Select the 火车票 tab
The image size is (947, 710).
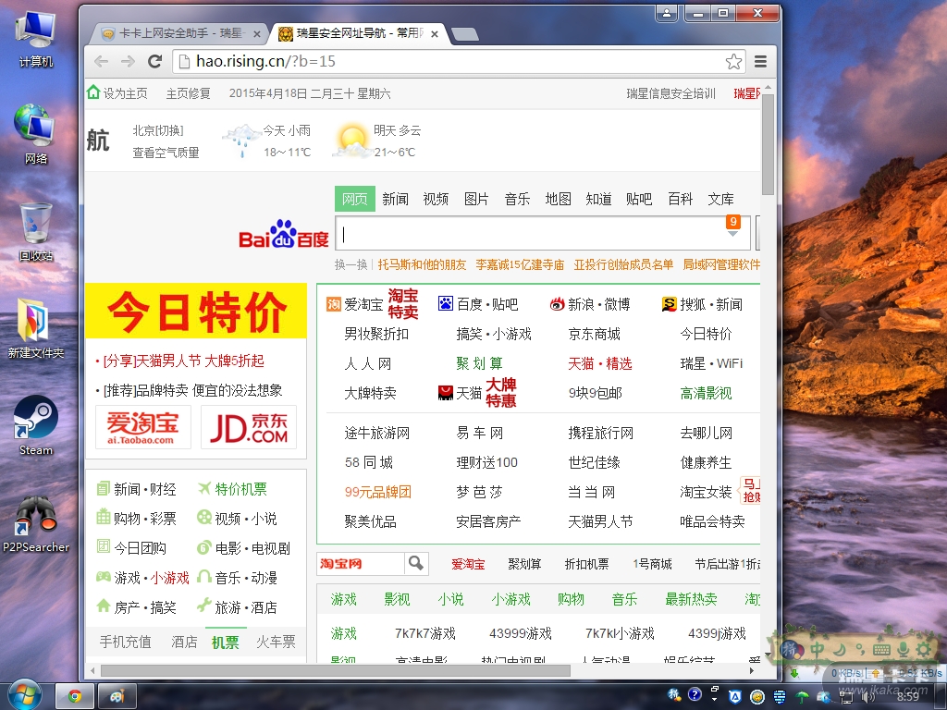[x=276, y=643]
